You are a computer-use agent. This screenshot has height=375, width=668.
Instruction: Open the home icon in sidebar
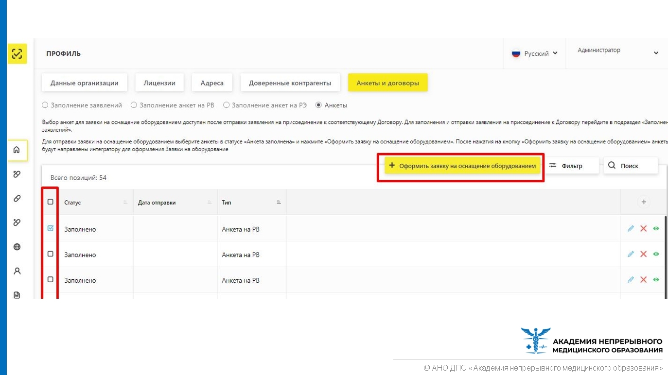(x=17, y=150)
